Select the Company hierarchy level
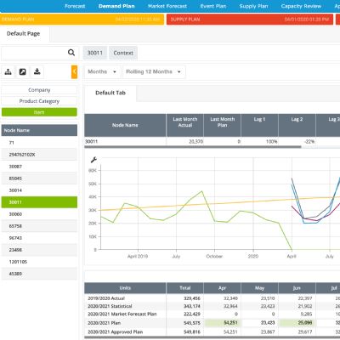 pos(39,90)
